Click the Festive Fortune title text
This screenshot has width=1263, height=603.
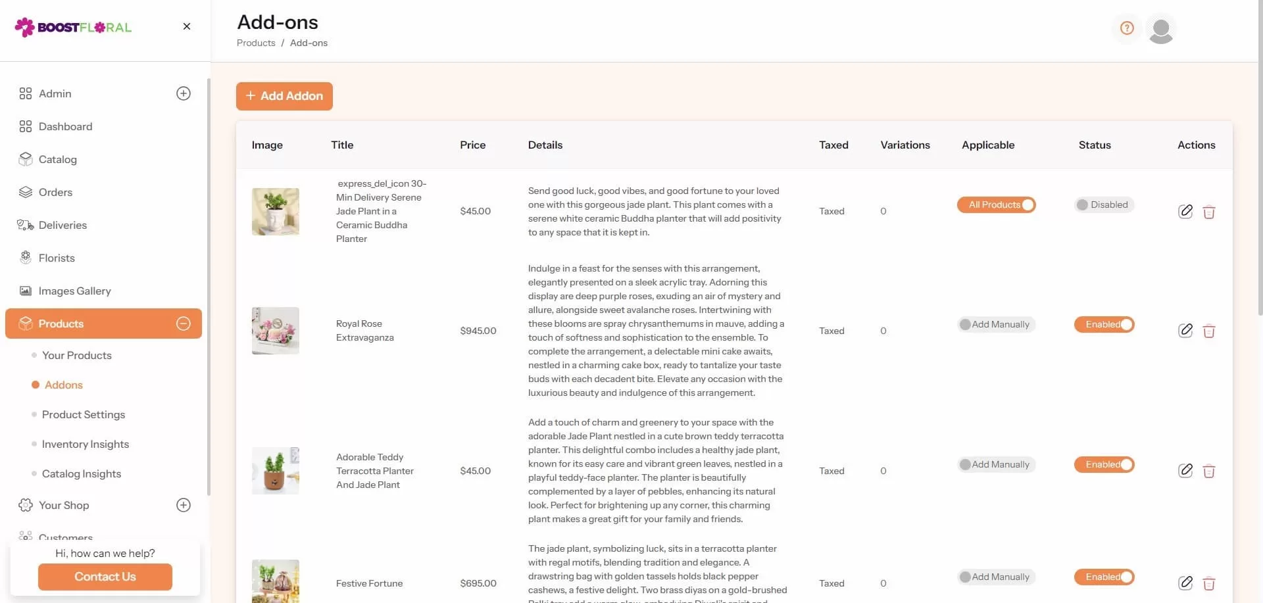pos(369,583)
